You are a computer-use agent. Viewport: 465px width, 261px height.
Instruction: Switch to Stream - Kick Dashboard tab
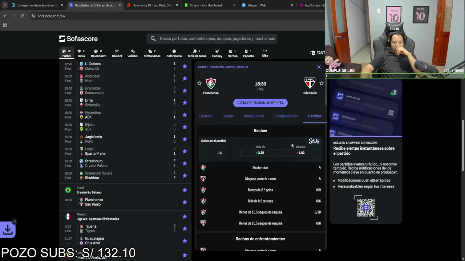pos(206,5)
